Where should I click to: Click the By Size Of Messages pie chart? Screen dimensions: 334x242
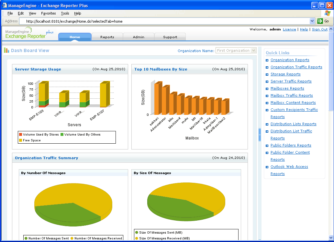[186, 202]
